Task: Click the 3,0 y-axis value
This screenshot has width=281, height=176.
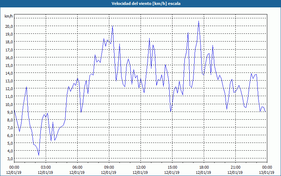Action: (x=10, y=159)
